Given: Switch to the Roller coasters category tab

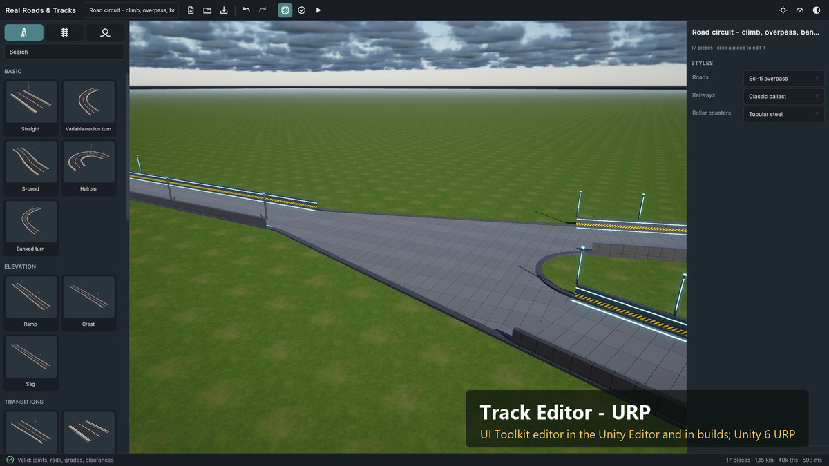Looking at the screenshot, I should click(105, 32).
